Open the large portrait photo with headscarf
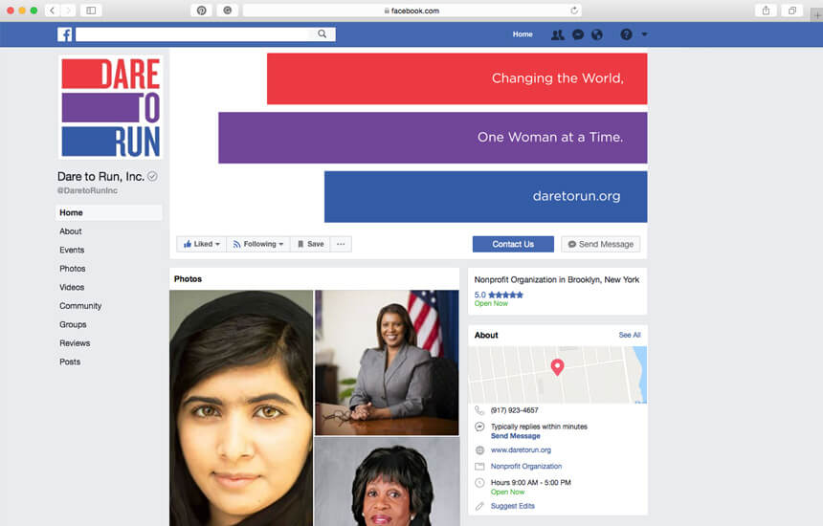Viewport: 823px width, 526px height. click(x=241, y=408)
